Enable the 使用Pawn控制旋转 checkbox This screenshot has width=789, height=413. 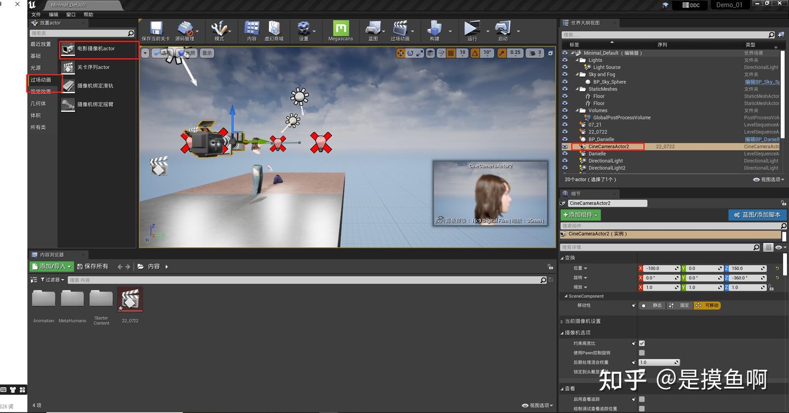[x=641, y=352]
